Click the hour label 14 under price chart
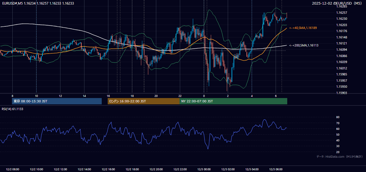Image resolution: width=366 pixels, height=172 pixels. coord(84,95)
